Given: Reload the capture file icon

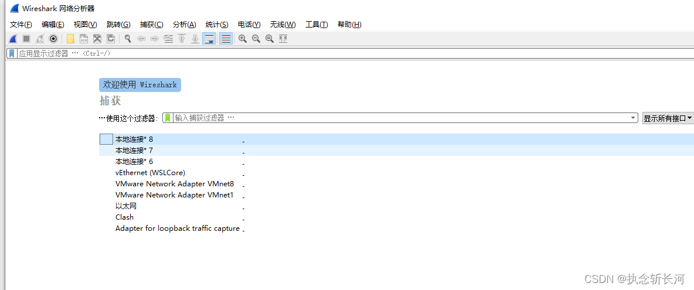Looking at the screenshot, I should click(x=111, y=39).
